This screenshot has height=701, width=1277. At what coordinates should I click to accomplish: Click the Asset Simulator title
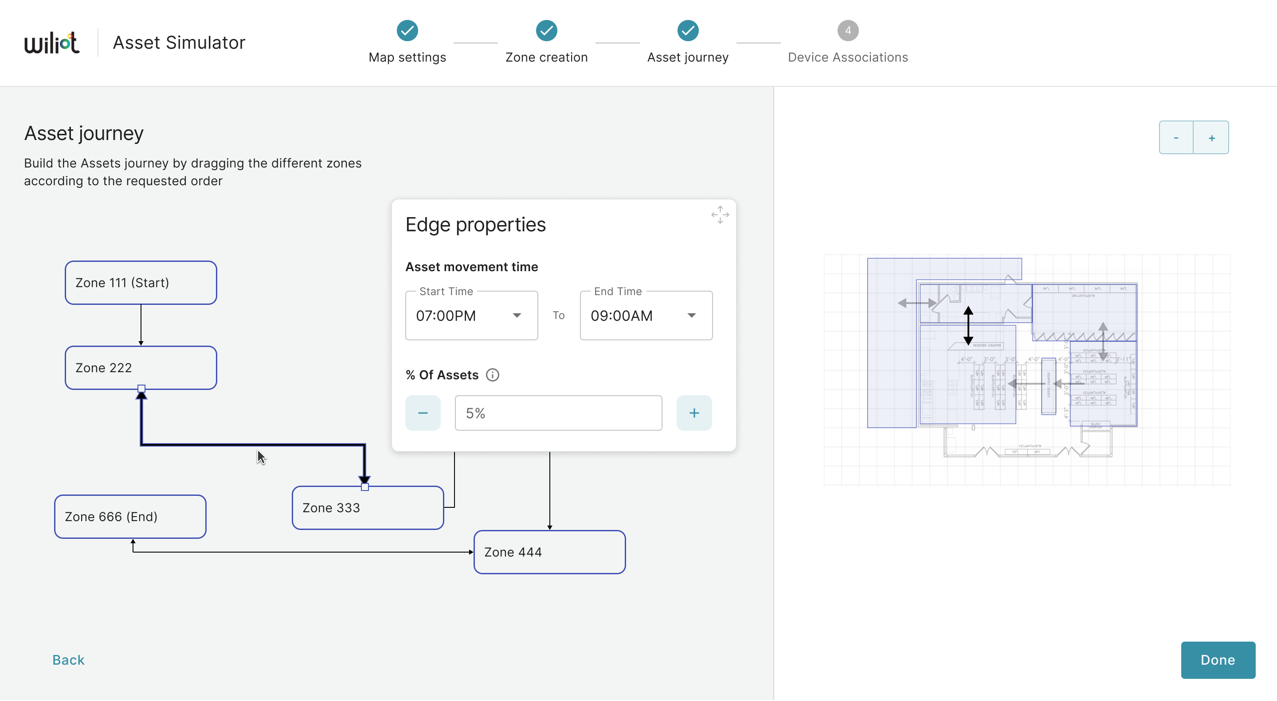(x=179, y=43)
